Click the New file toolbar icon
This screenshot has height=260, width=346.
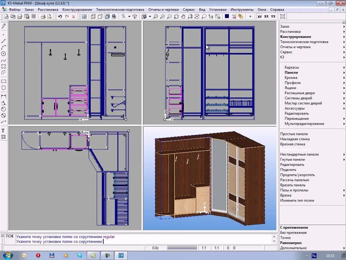pos(6,16)
